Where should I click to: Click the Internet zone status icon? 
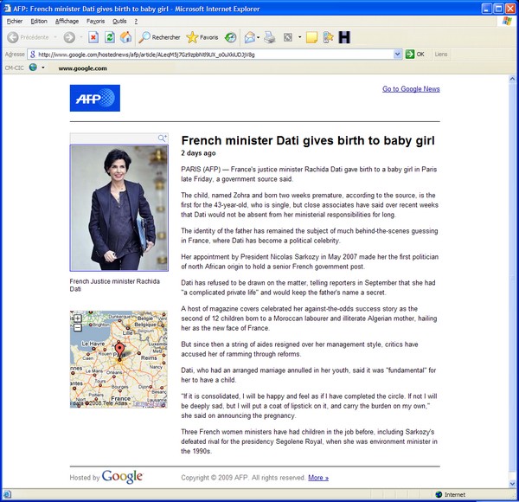(439, 494)
